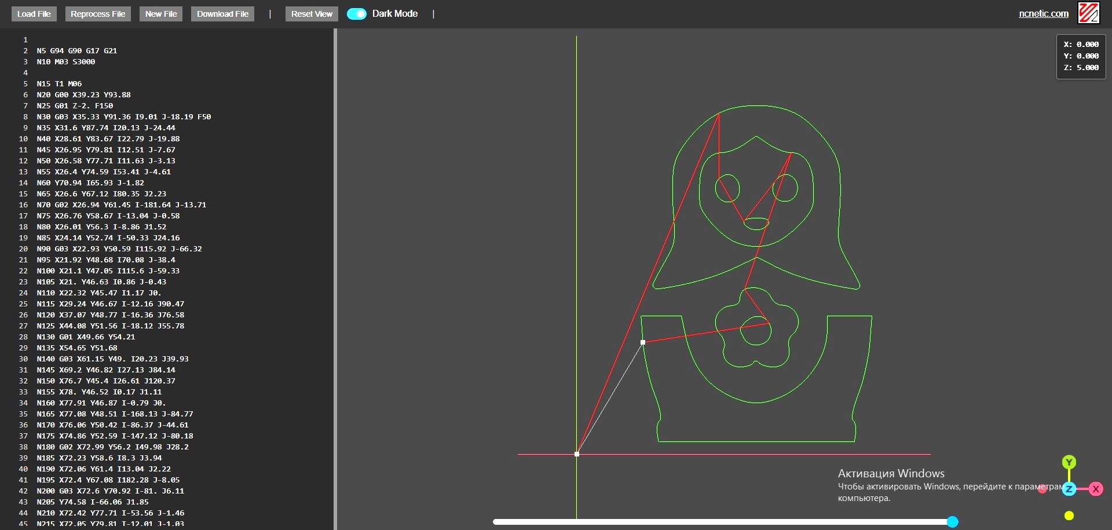
Task: Click the white origin marker square
Action: (576, 454)
